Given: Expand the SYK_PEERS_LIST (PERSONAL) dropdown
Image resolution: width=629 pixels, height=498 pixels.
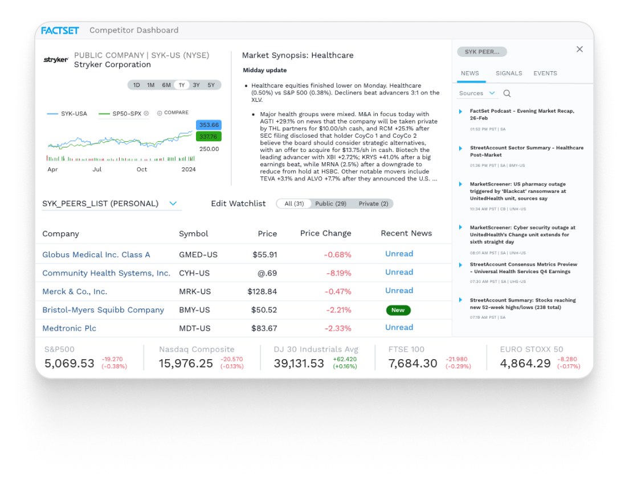Looking at the screenshot, I should pyautogui.click(x=173, y=204).
